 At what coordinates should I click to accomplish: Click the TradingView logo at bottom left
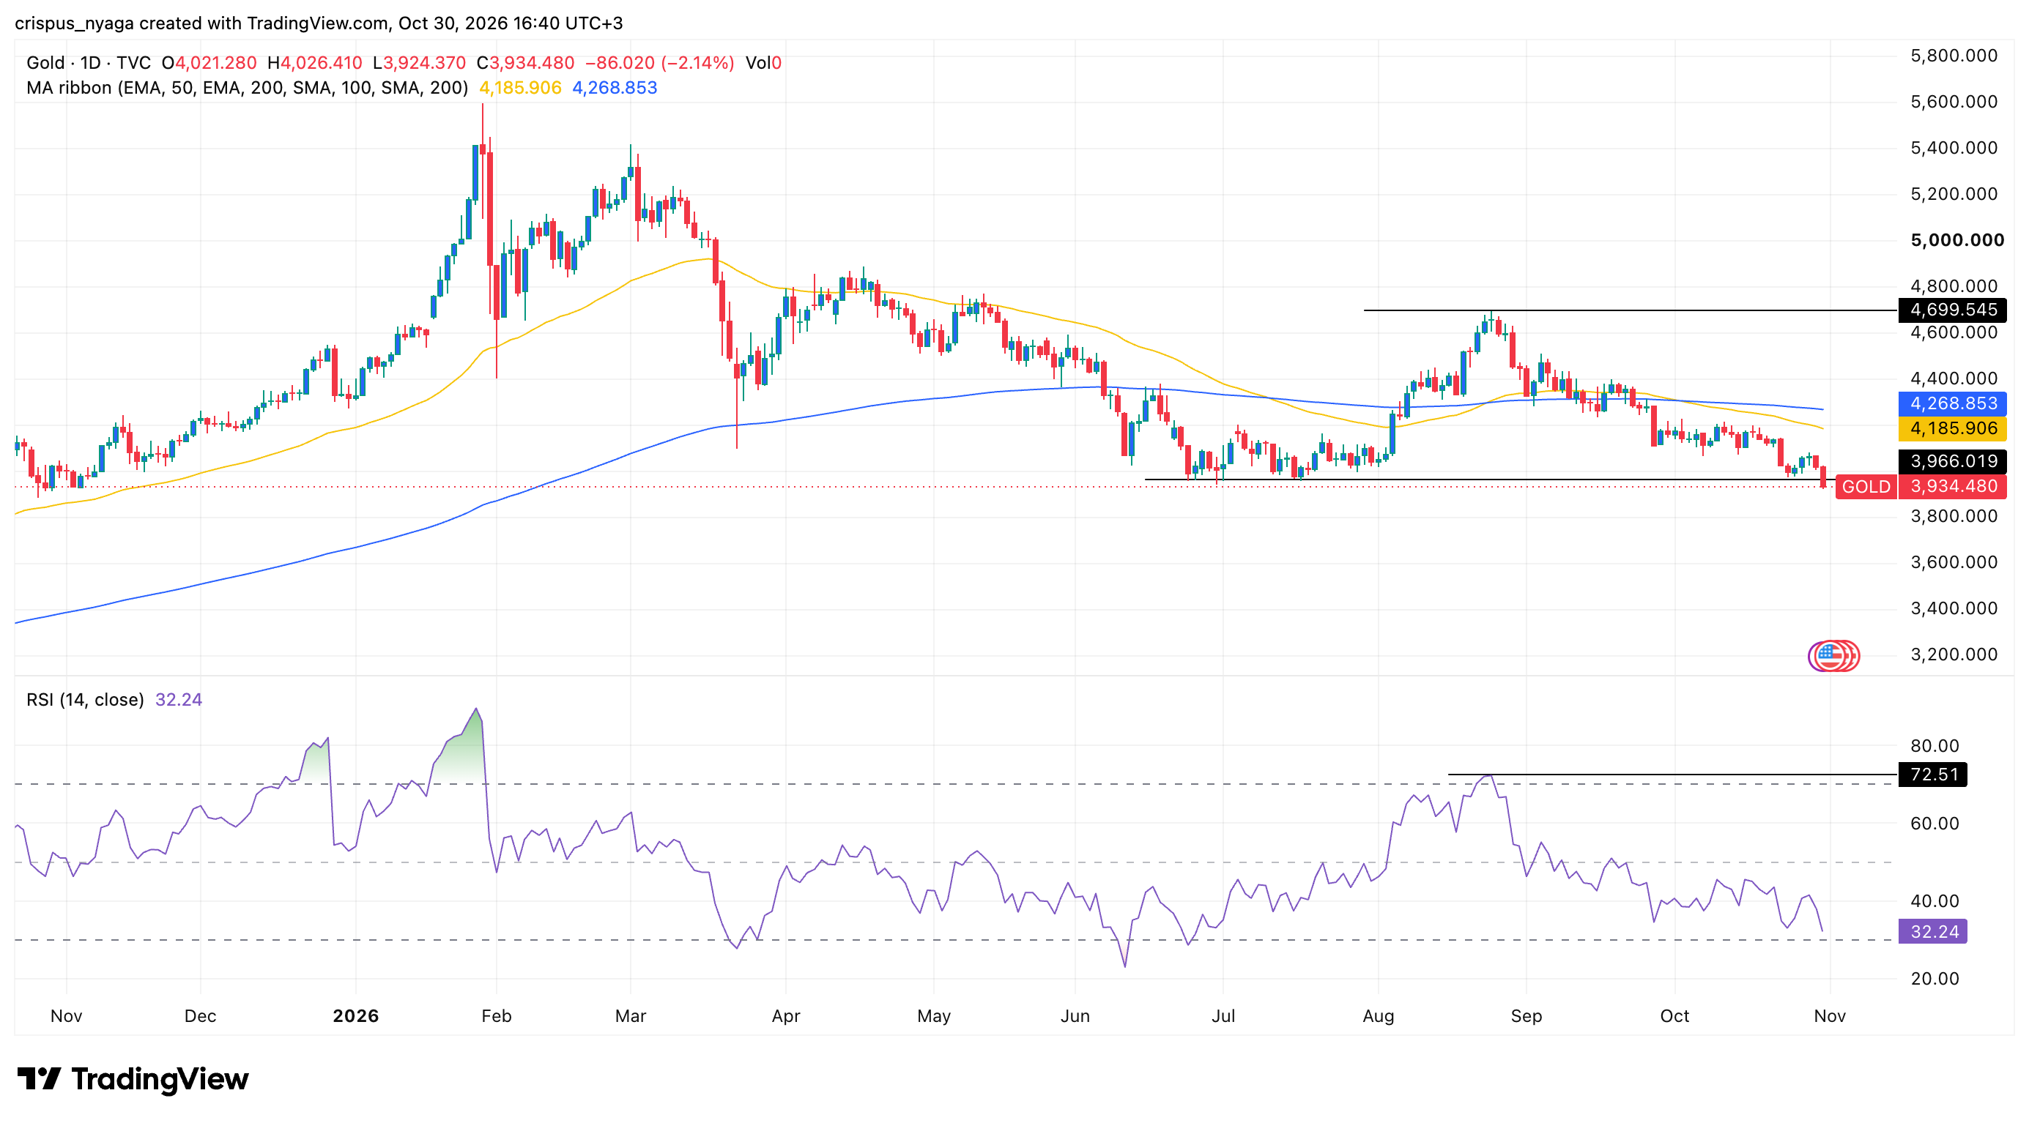point(133,1078)
